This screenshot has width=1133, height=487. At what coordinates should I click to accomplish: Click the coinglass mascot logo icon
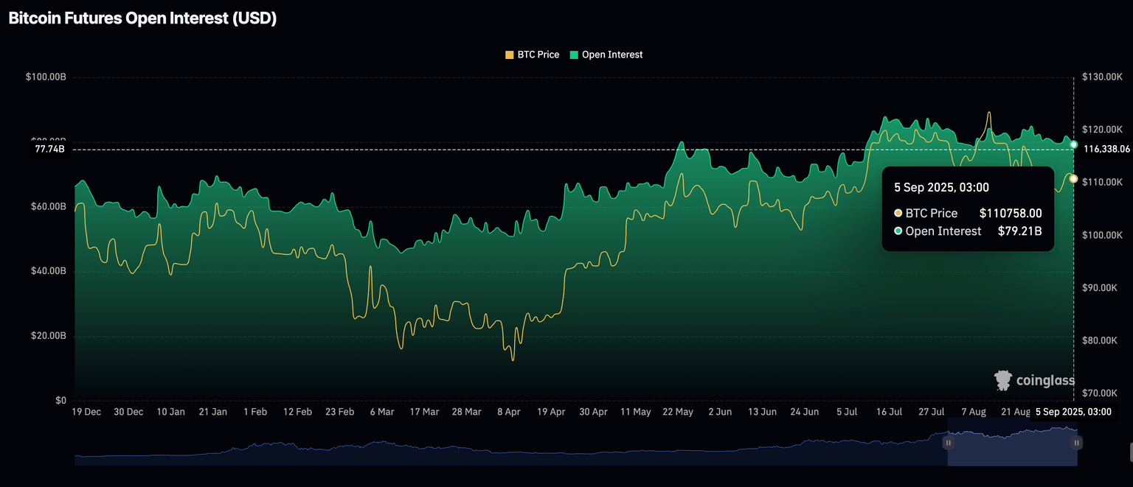click(1003, 380)
